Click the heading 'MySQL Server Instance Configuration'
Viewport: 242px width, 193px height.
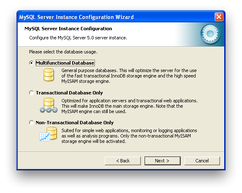click(x=68, y=29)
